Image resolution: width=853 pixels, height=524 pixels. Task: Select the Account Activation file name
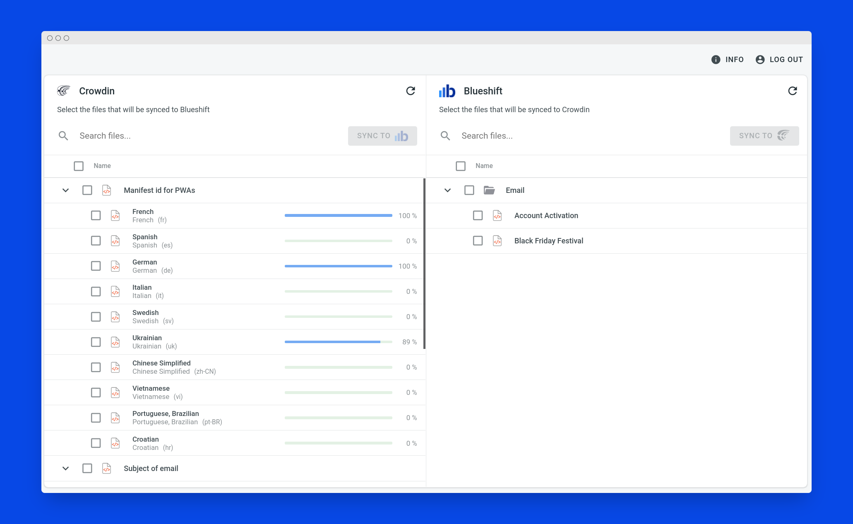pyautogui.click(x=546, y=216)
